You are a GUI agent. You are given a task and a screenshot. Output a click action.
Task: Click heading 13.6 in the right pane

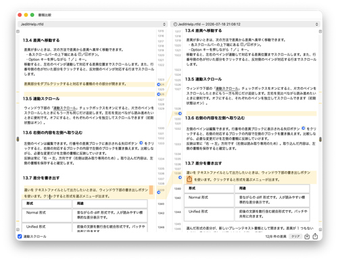point(215,118)
